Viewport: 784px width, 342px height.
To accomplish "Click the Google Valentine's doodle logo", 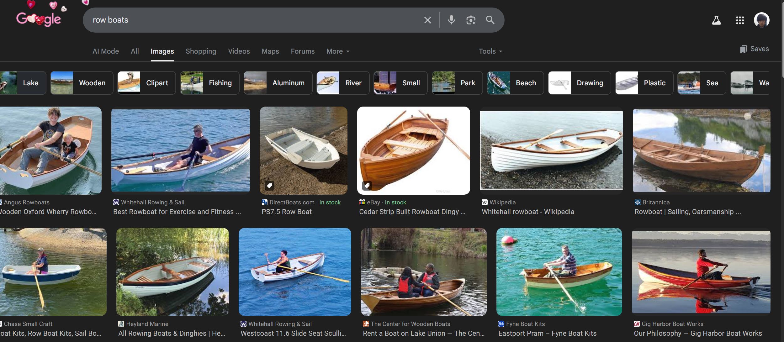I will coord(39,18).
